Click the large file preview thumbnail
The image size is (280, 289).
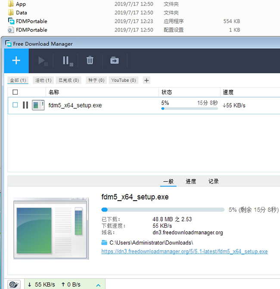[51, 228]
